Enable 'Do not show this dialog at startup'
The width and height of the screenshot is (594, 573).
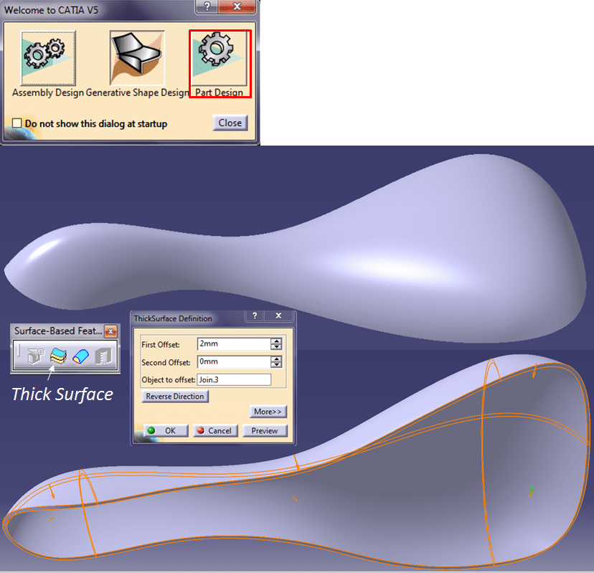(17, 123)
